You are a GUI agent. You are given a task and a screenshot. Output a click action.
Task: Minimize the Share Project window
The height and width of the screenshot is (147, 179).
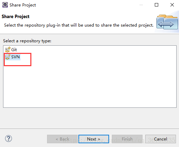141,5
